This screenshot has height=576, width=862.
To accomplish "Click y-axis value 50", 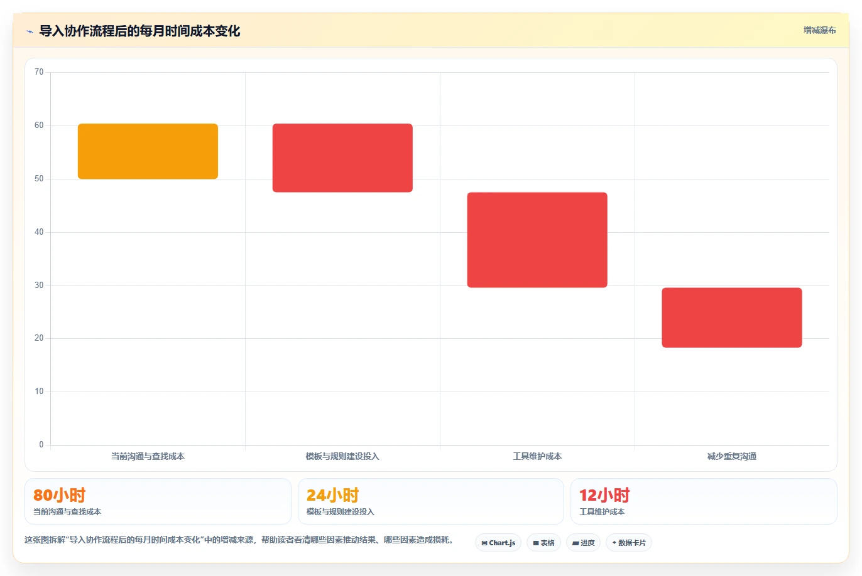I will pyautogui.click(x=39, y=179).
